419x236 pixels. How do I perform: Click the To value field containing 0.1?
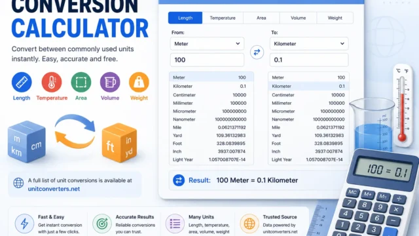pyautogui.click(x=309, y=60)
